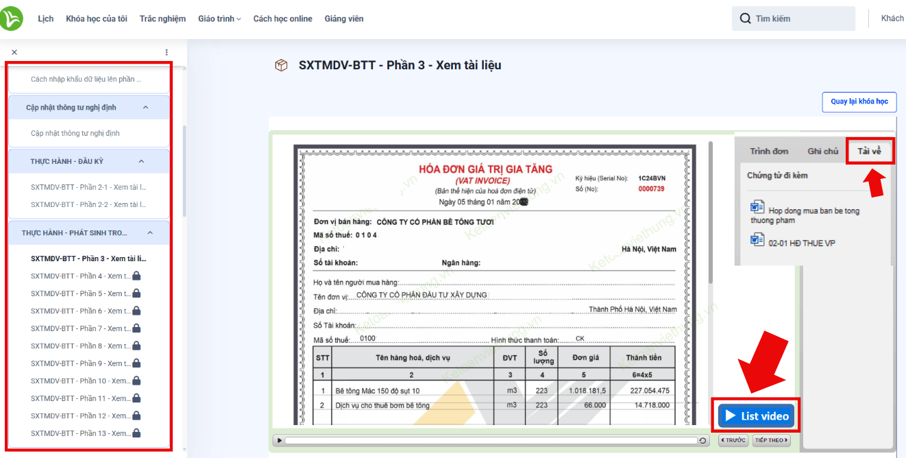906x458 pixels.
Task: Click the replay icon at the progress bar end
Action: [702, 440]
